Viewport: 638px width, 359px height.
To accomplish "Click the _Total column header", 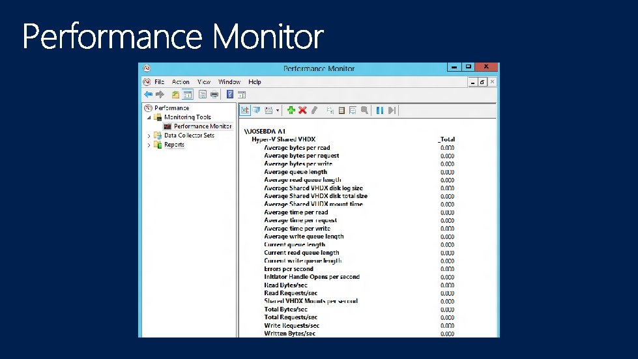I will click(446, 139).
